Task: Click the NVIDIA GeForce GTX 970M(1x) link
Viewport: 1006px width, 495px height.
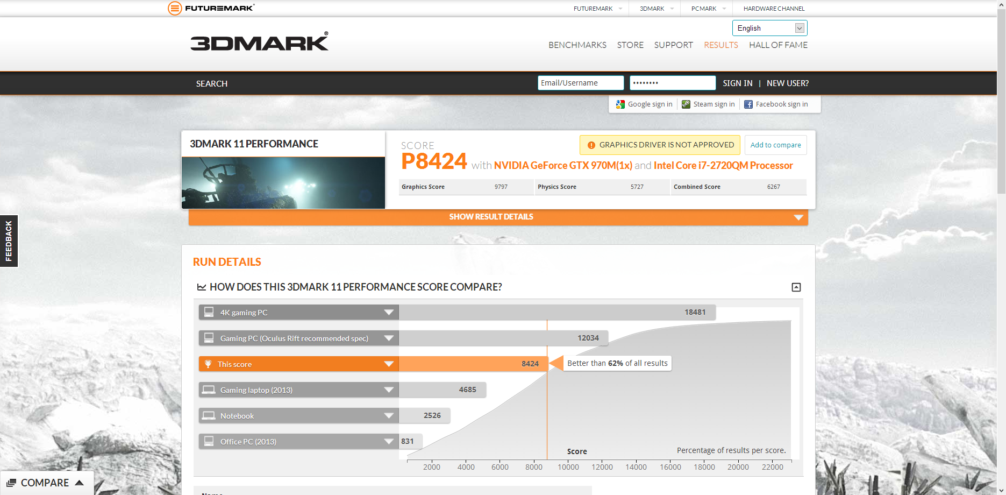Action: tap(563, 165)
